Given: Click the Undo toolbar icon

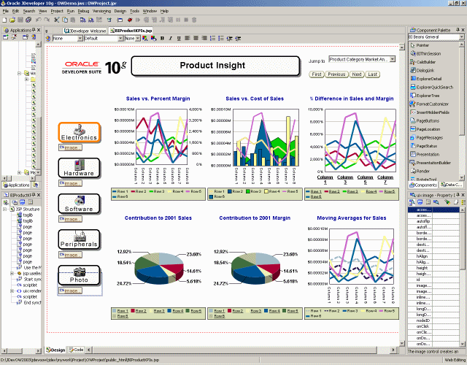Looking at the screenshot, I should click(x=38, y=20).
